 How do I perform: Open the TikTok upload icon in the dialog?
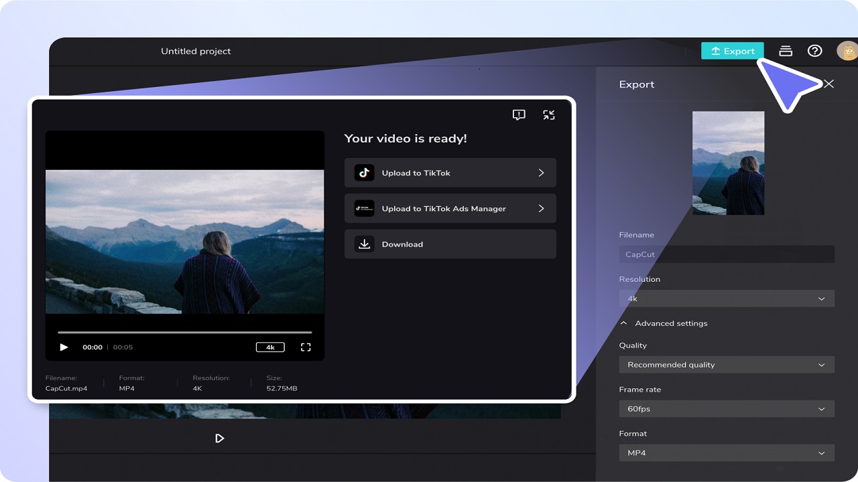click(x=364, y=173)
